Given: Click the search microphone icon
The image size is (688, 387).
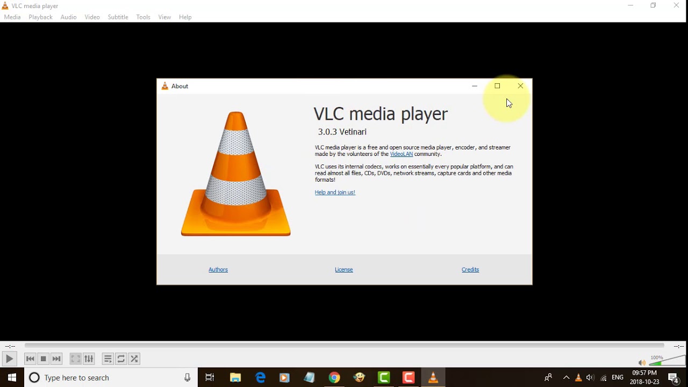Looking at the screenshot, I should click(187, 378).
